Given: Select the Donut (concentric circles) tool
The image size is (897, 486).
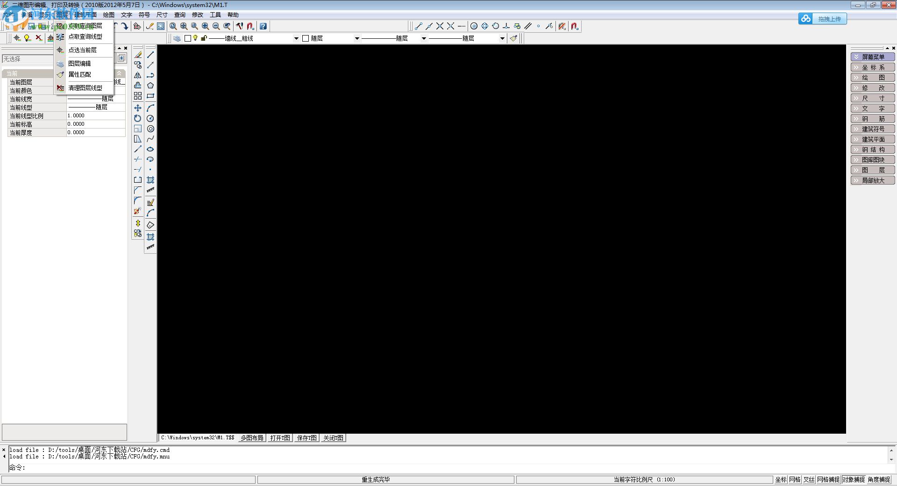Looking at the screenshot, I should [150, 129].
